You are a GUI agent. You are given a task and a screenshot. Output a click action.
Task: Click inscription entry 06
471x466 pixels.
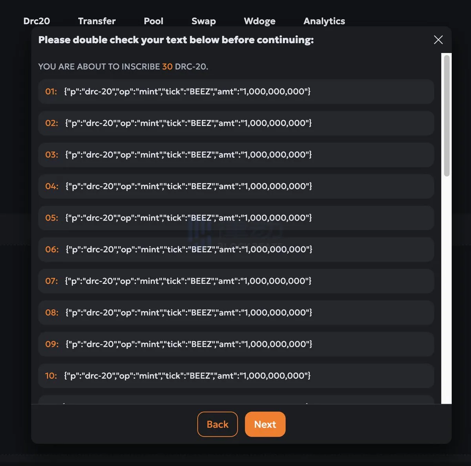(x=236, y=250)
